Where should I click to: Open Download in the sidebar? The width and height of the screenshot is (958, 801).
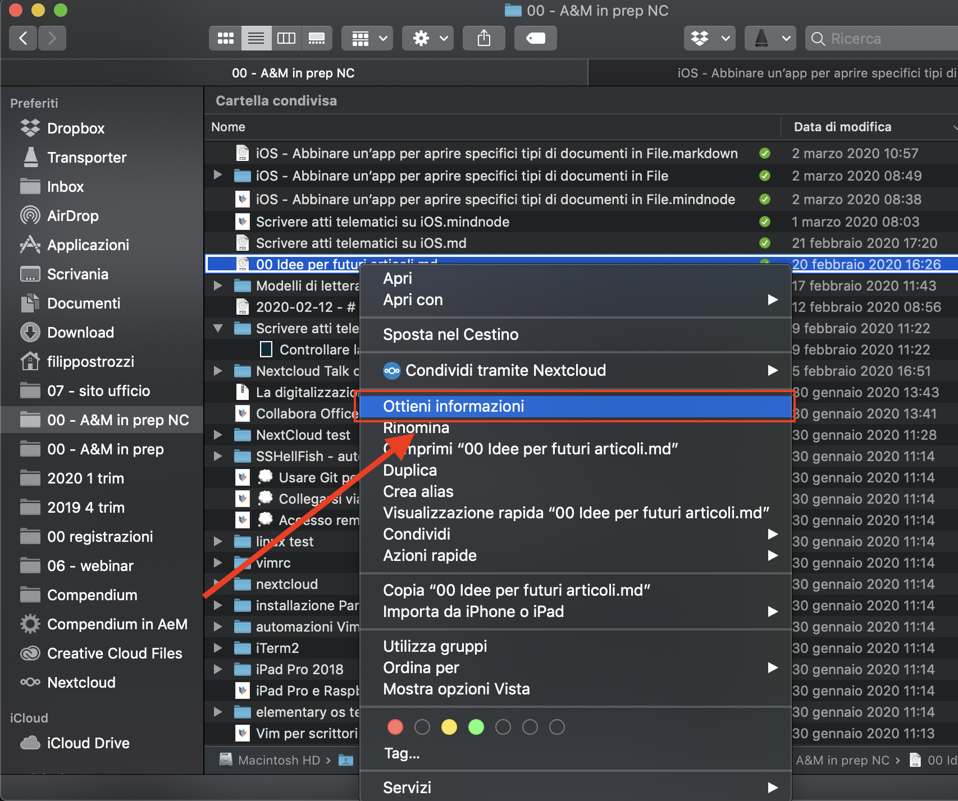80,333
